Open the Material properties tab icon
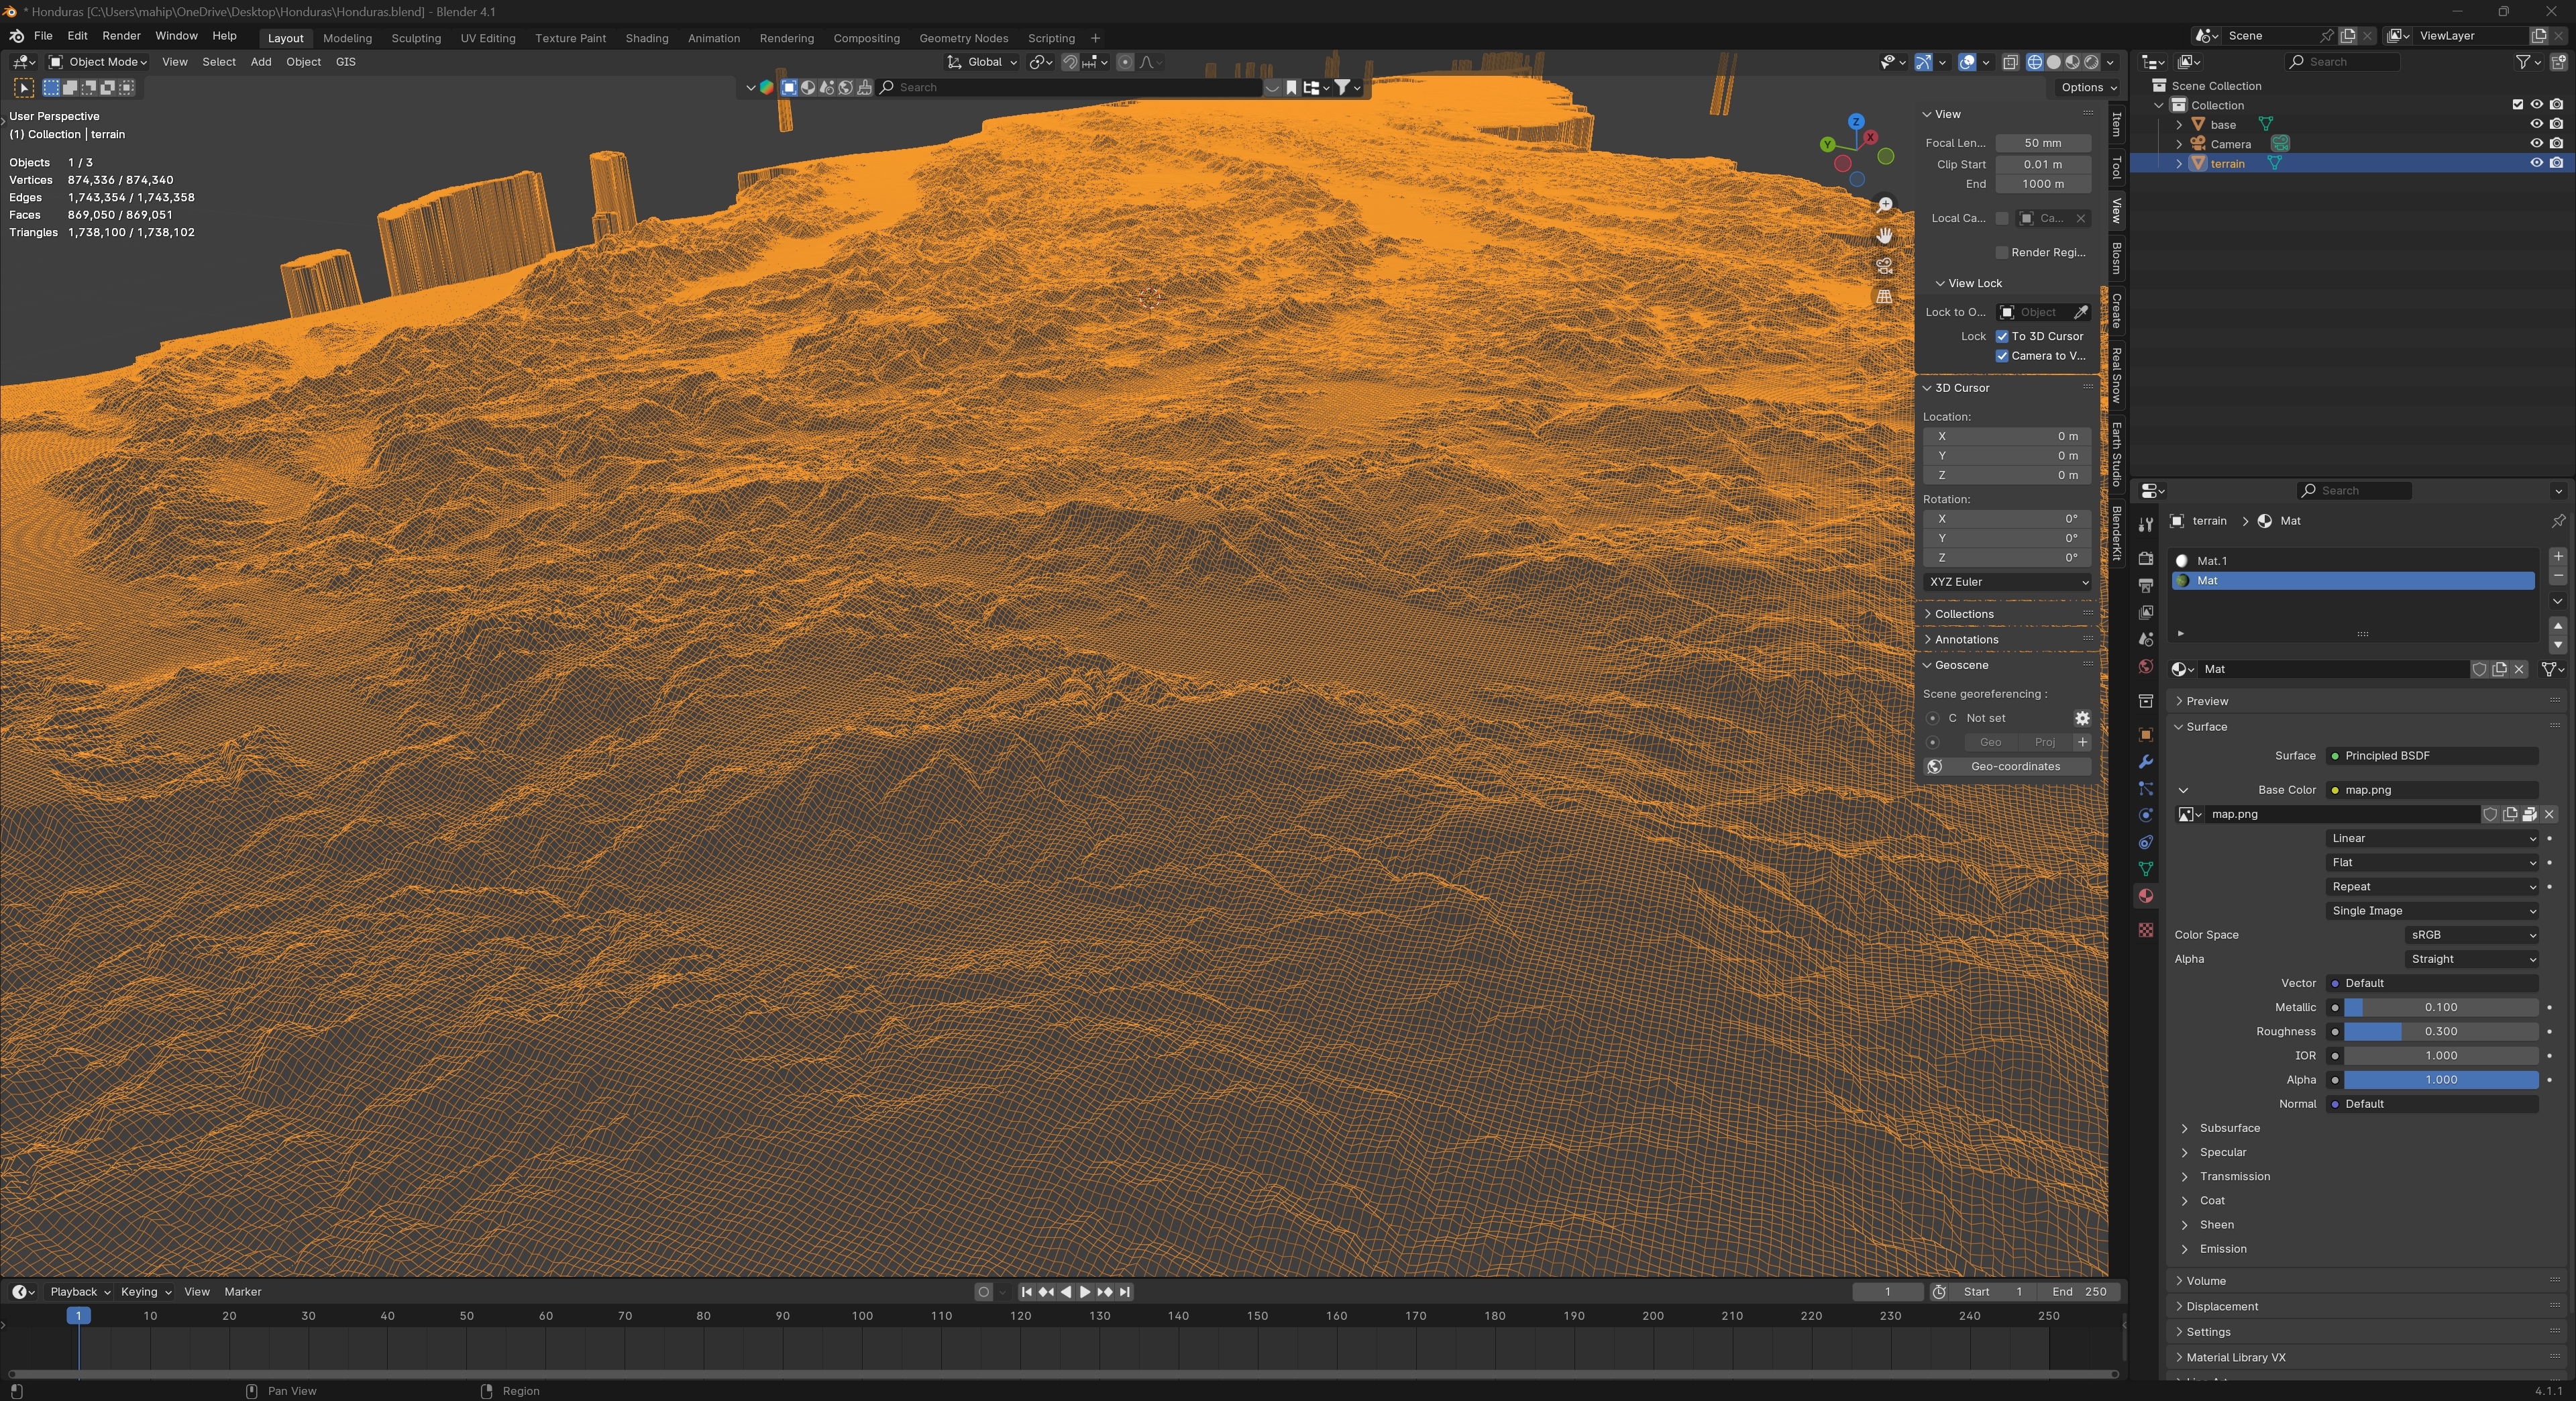 pyautogui.click(x=2145, y=896)
